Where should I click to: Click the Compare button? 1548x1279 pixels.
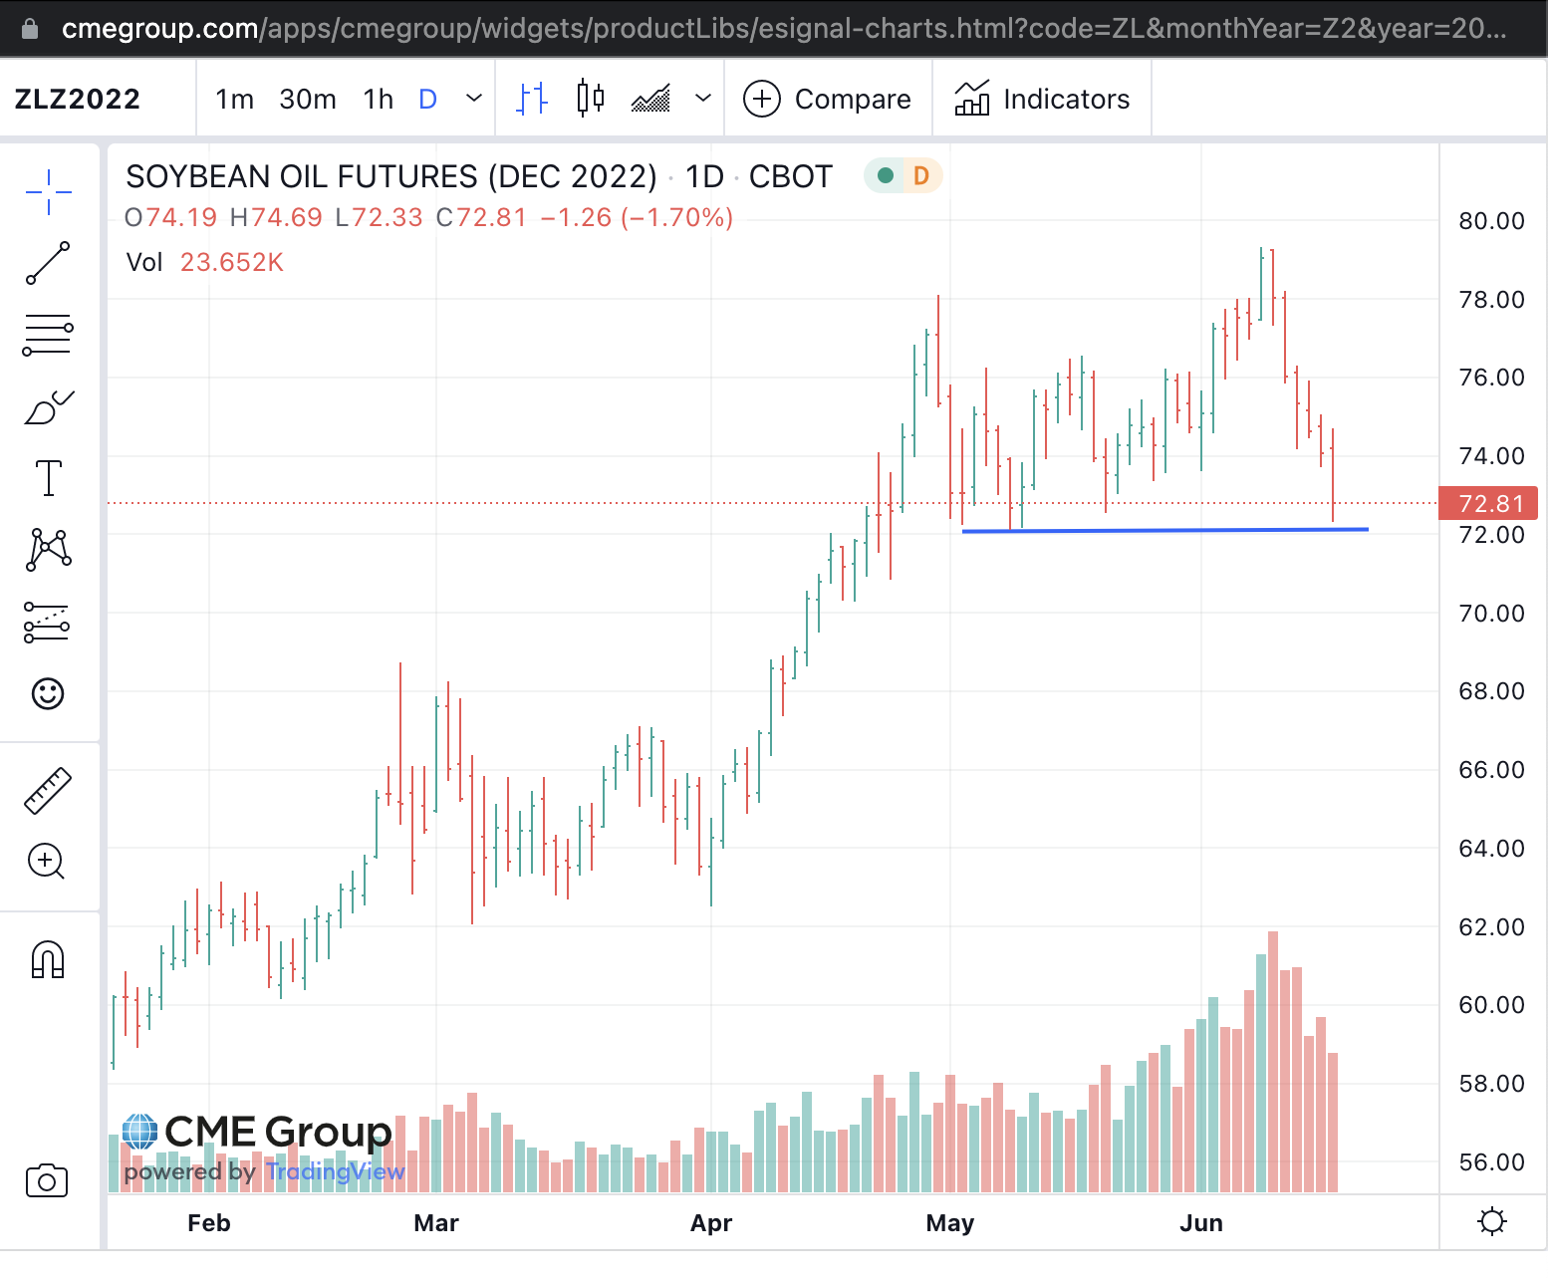(828, 99)
